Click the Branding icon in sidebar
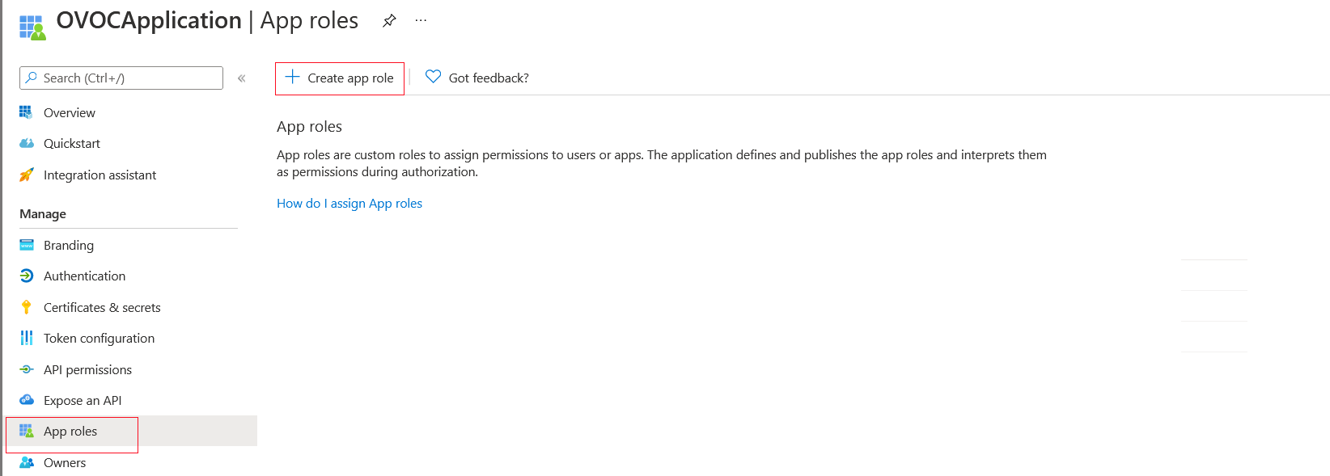The width and height of the screenshot is (1330, 476). point(27,245)
